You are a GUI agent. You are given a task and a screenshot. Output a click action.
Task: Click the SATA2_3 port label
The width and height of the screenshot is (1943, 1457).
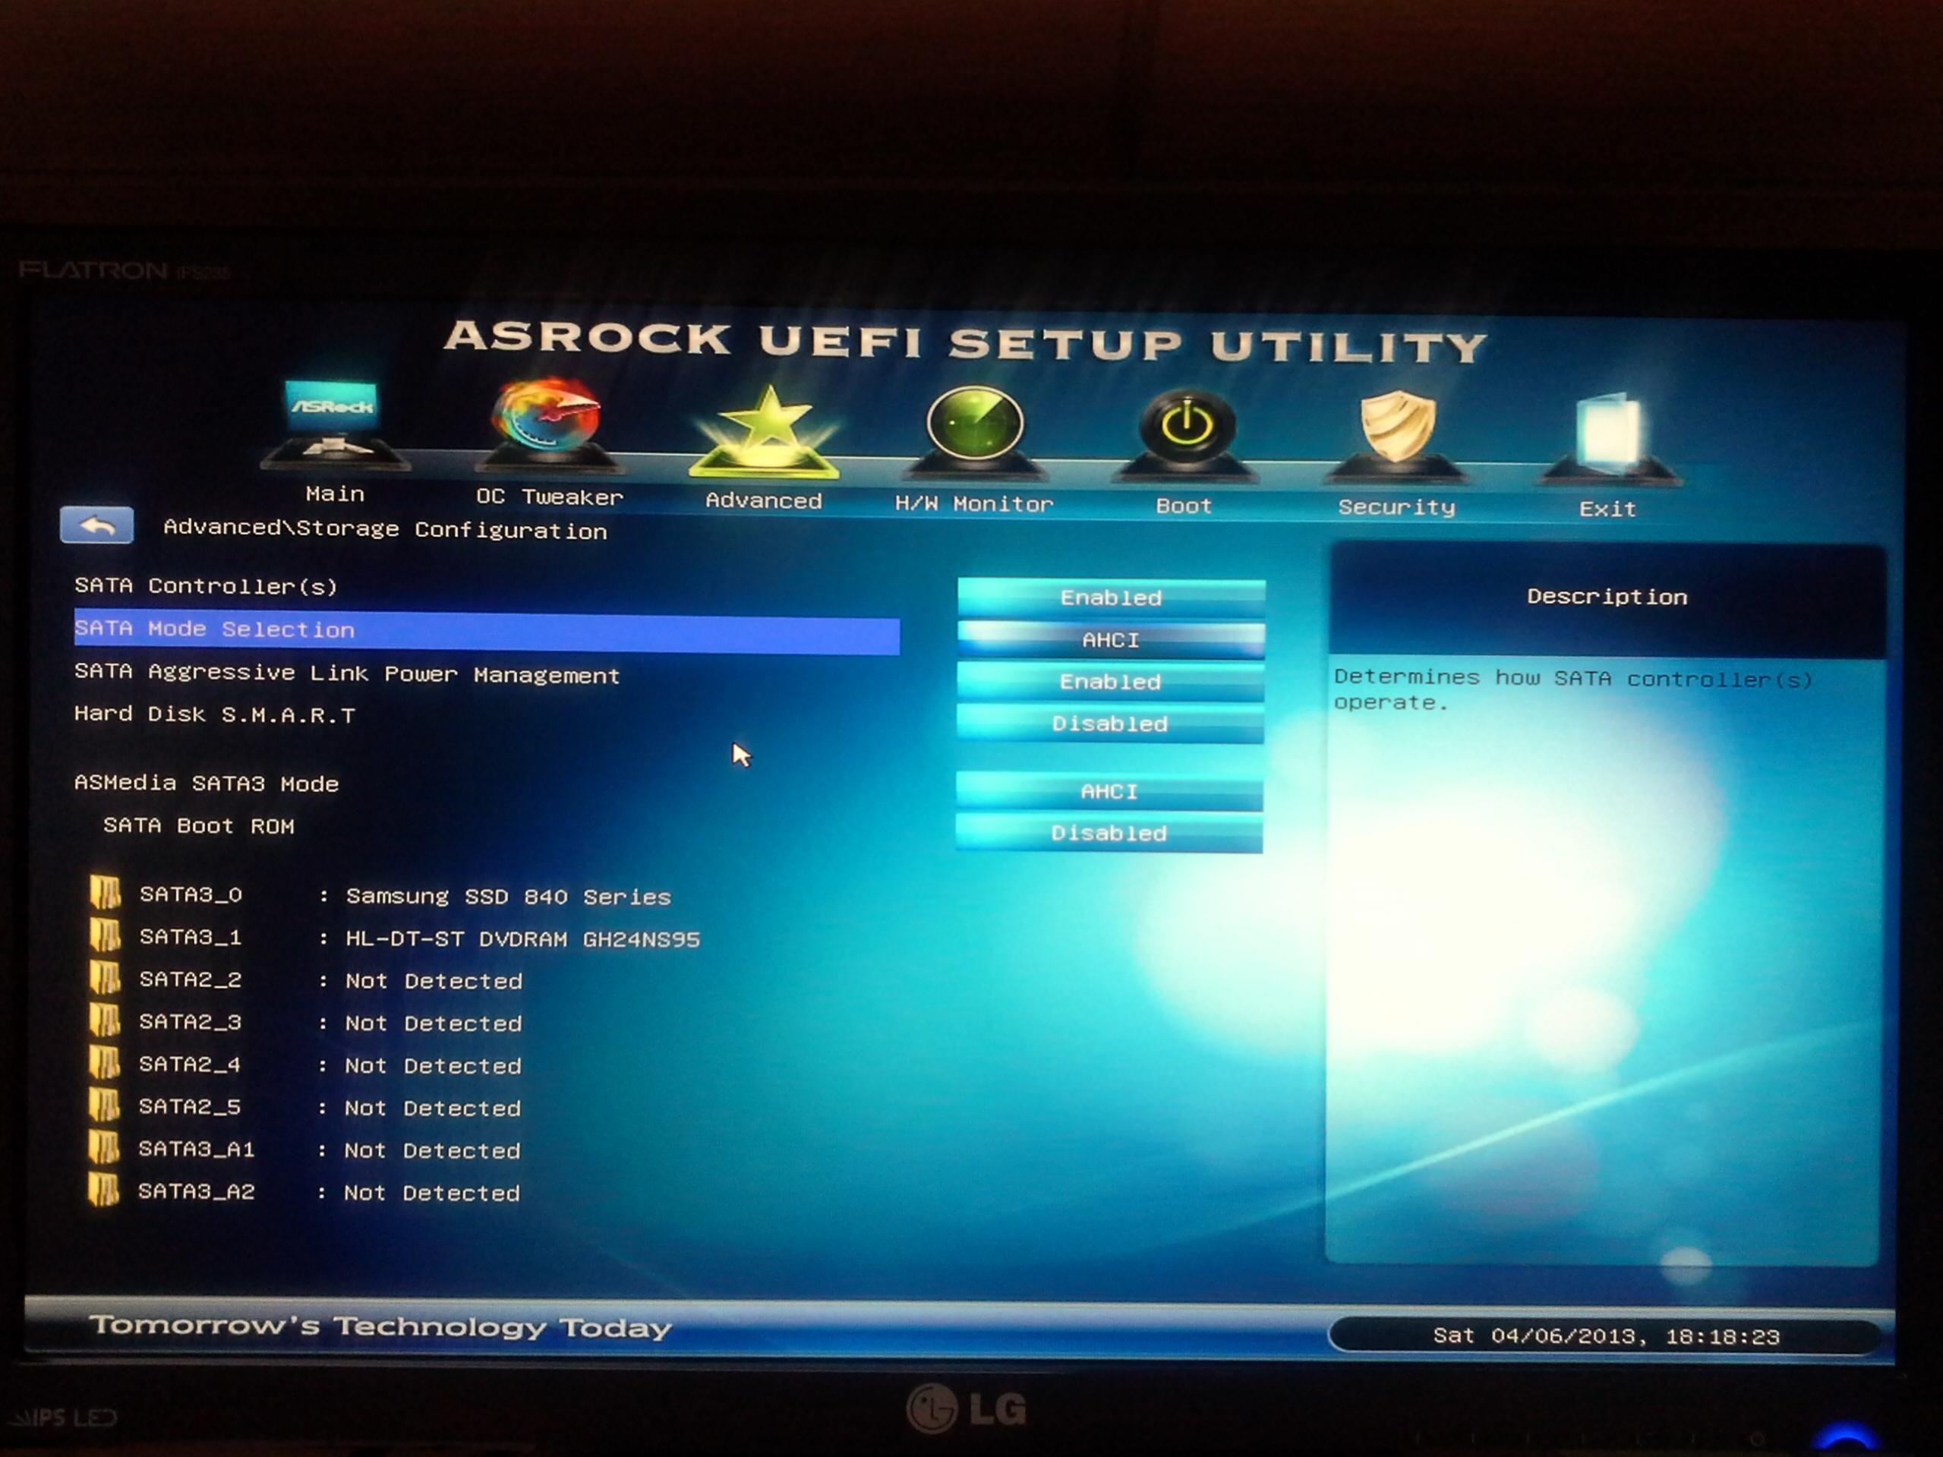point(191,1022)
